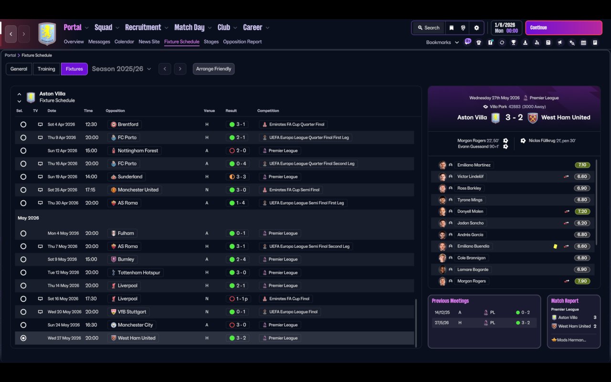Switch to the Overview subtab

point(74,42)
